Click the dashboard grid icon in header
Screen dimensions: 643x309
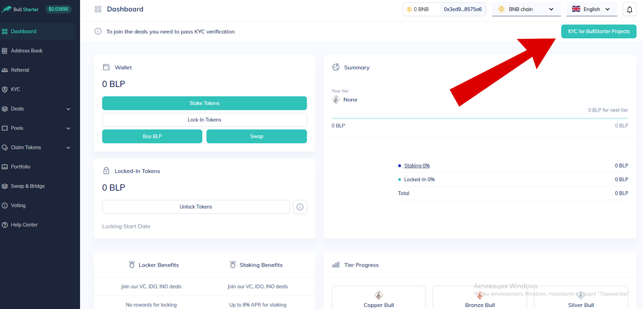pyautogui.click(x=98, y=9)
